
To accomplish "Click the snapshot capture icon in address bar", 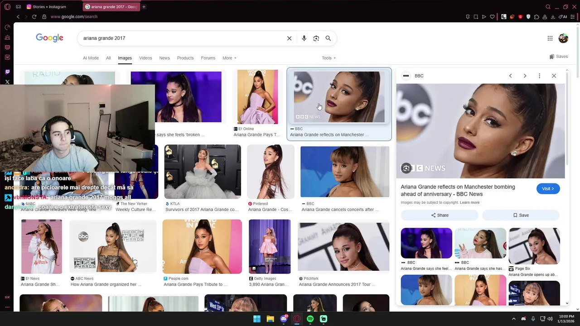I will tap(476, 17).
